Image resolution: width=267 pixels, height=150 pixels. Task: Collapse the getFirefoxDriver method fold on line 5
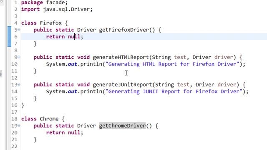click(19, 30)
